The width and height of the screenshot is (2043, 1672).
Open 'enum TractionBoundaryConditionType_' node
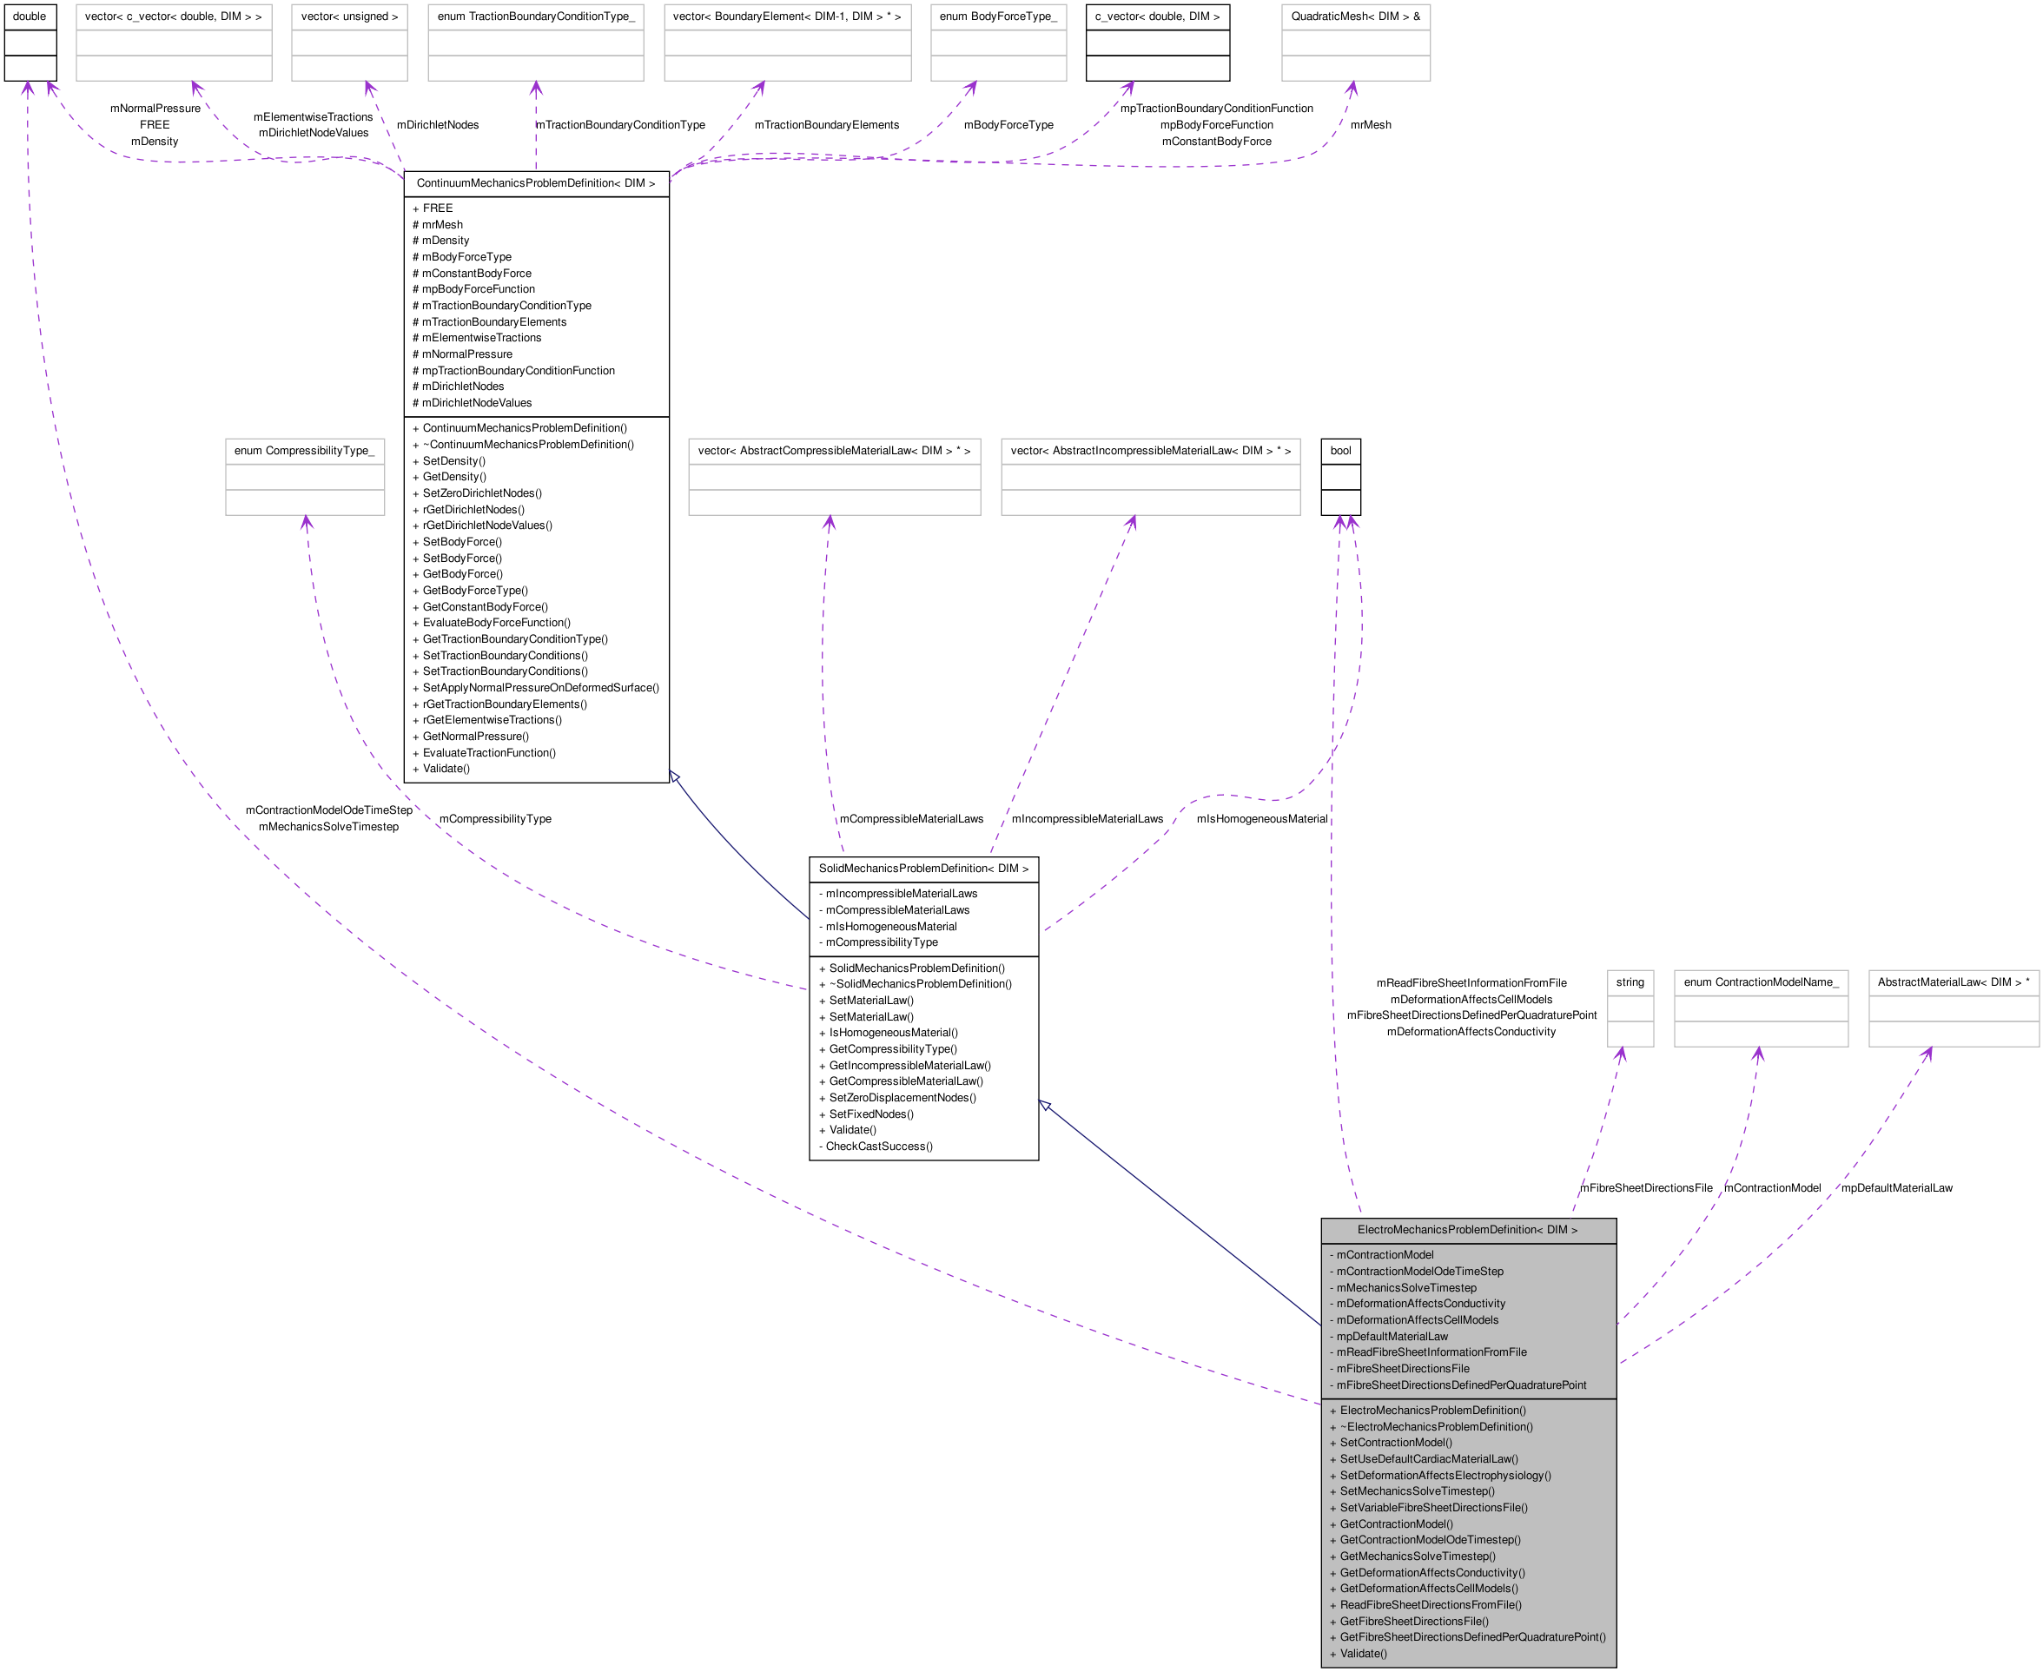point(536,43)
